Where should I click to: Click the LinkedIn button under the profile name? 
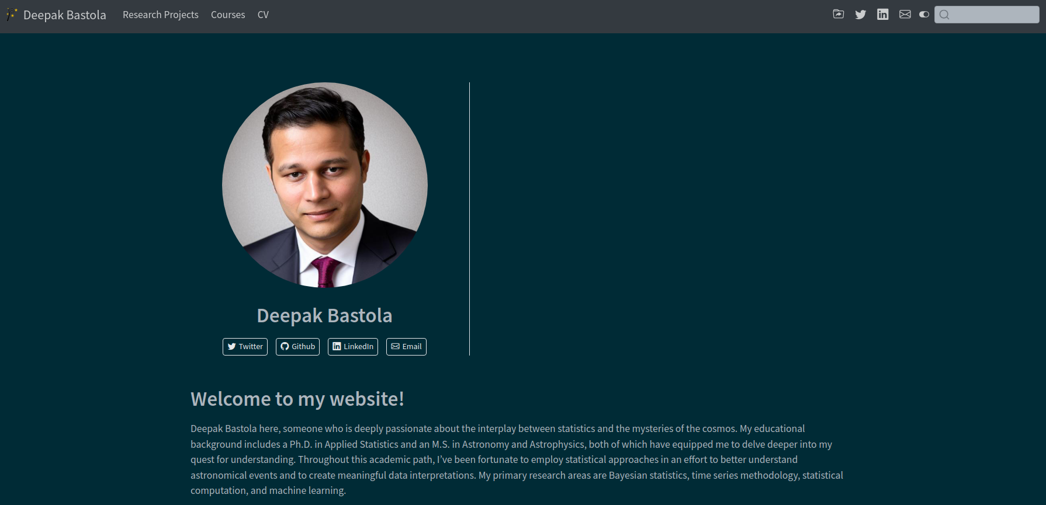353,346
